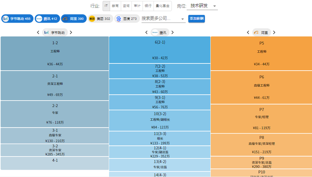The image size is (312, 177).
Task: Open 字节跳动 level 3-1 高级专家 block
Action: (55, 136)
